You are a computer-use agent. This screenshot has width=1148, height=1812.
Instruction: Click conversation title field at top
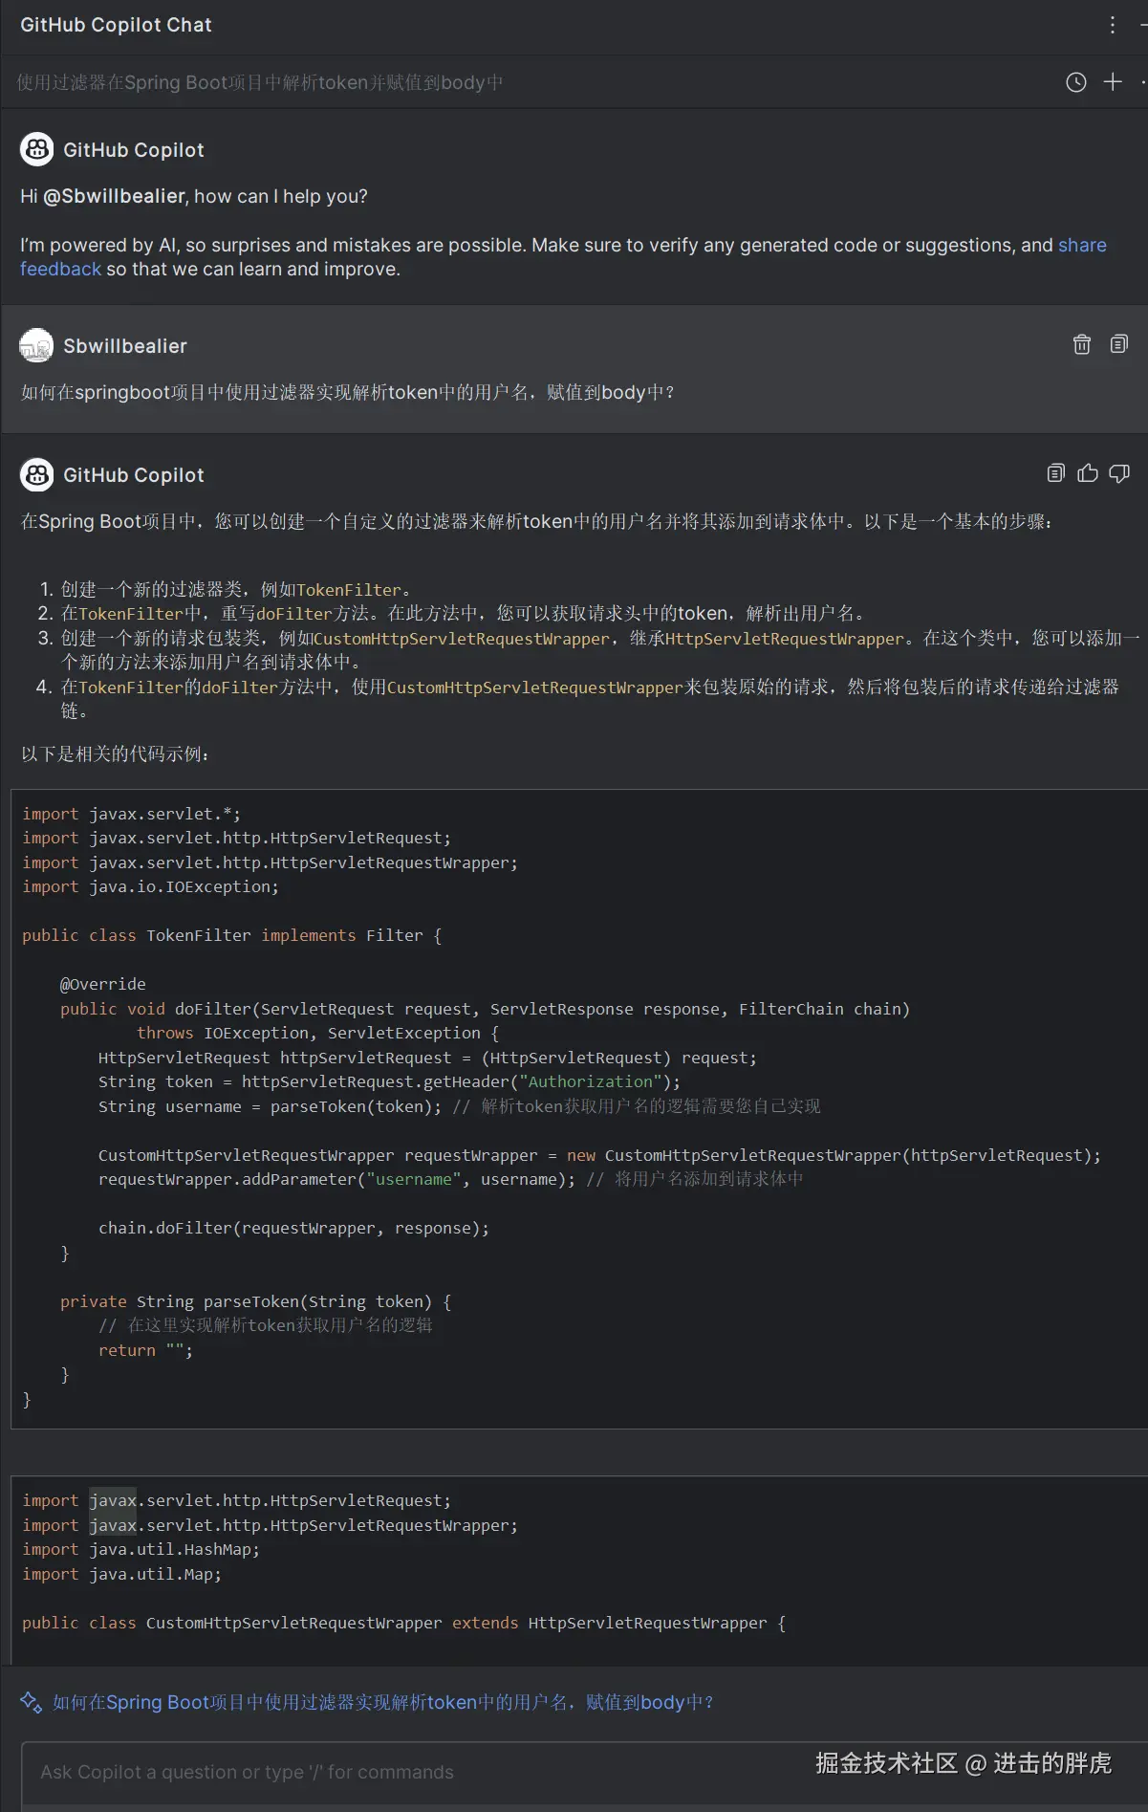(x=260, y=82)
